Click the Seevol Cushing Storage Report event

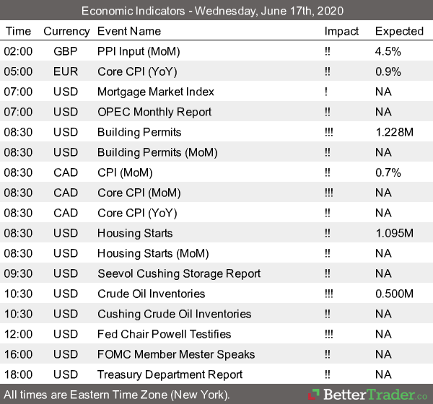(179, 273)
